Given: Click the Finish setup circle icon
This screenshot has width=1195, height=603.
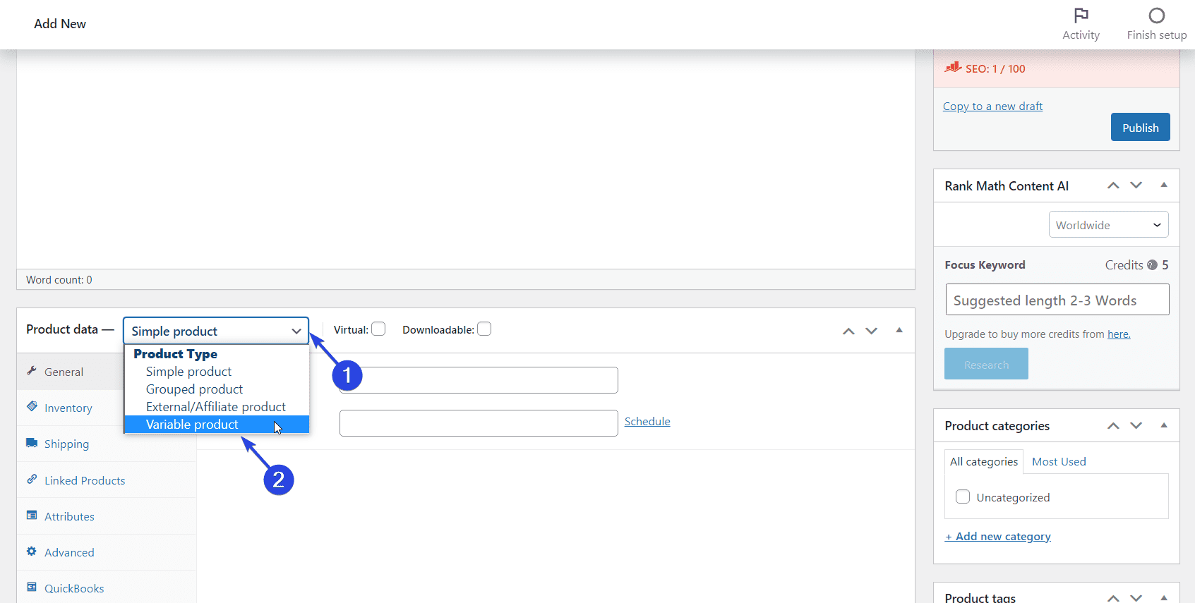Looking at the screenshot, I should click(1156, 16).
